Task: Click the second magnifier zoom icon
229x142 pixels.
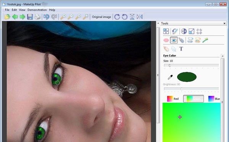Action: point(70,17)
